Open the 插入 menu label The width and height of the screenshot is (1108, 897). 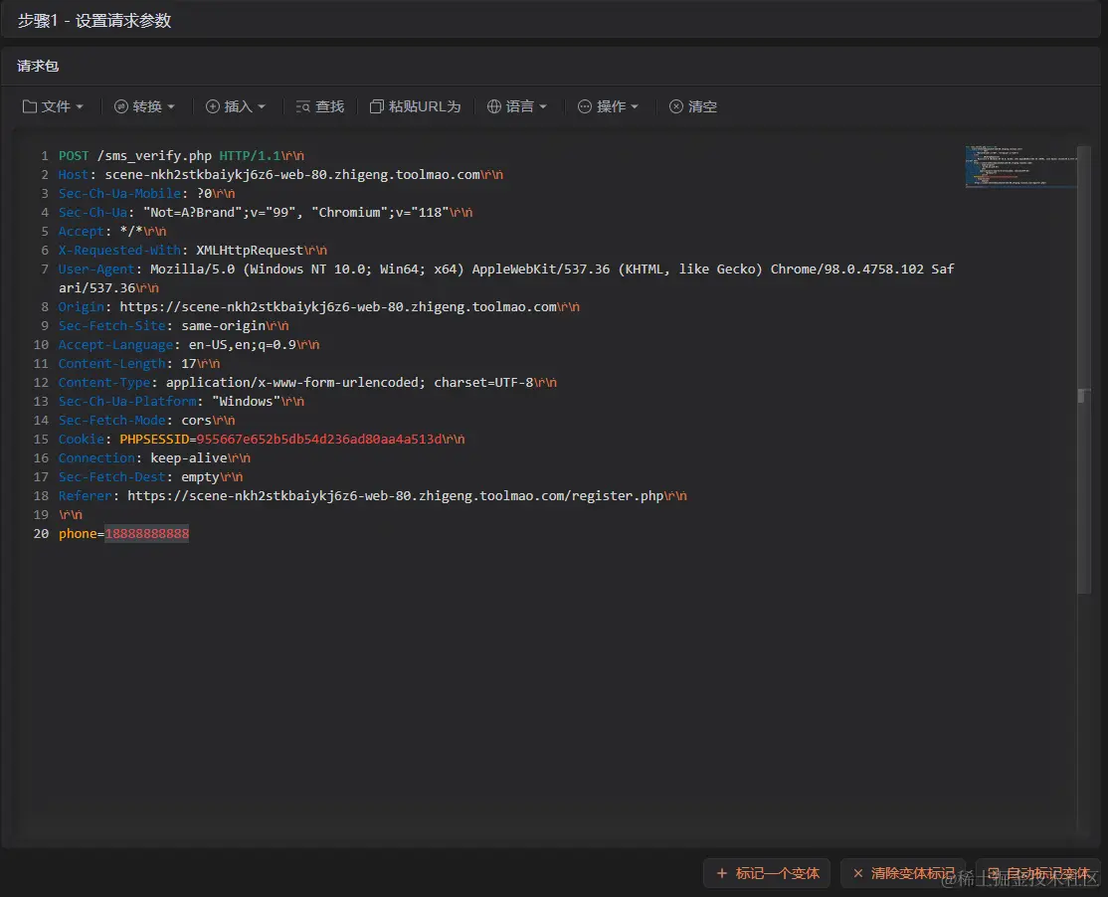(x=238, y=106)
